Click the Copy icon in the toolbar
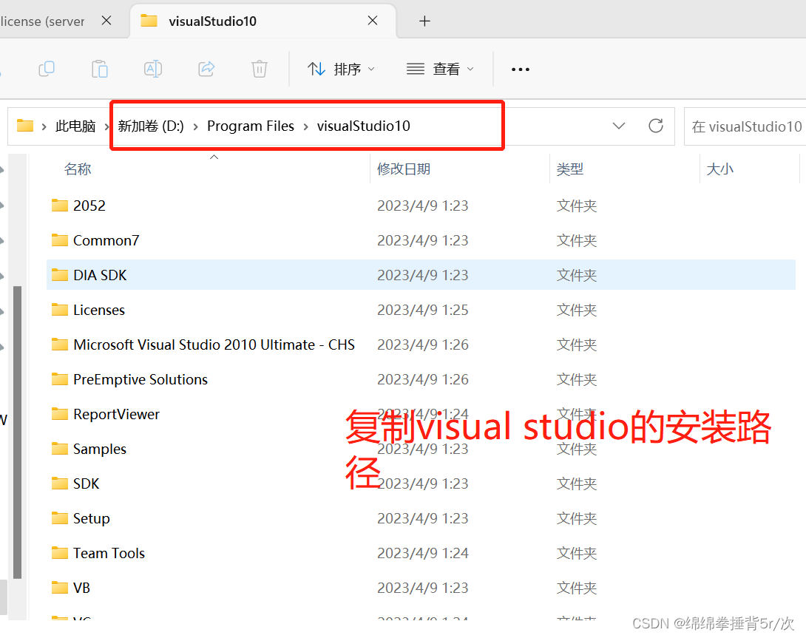This screenshot has width=806, height=638. click(x=47, y=69)
